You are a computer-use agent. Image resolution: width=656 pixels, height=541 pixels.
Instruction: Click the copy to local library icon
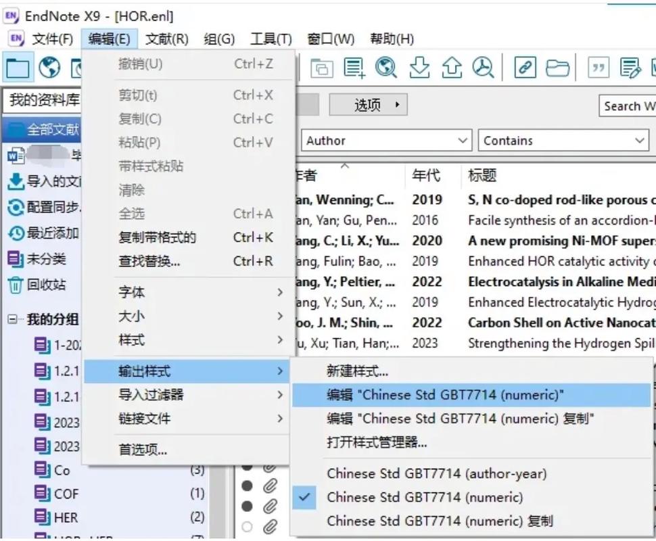321,68
